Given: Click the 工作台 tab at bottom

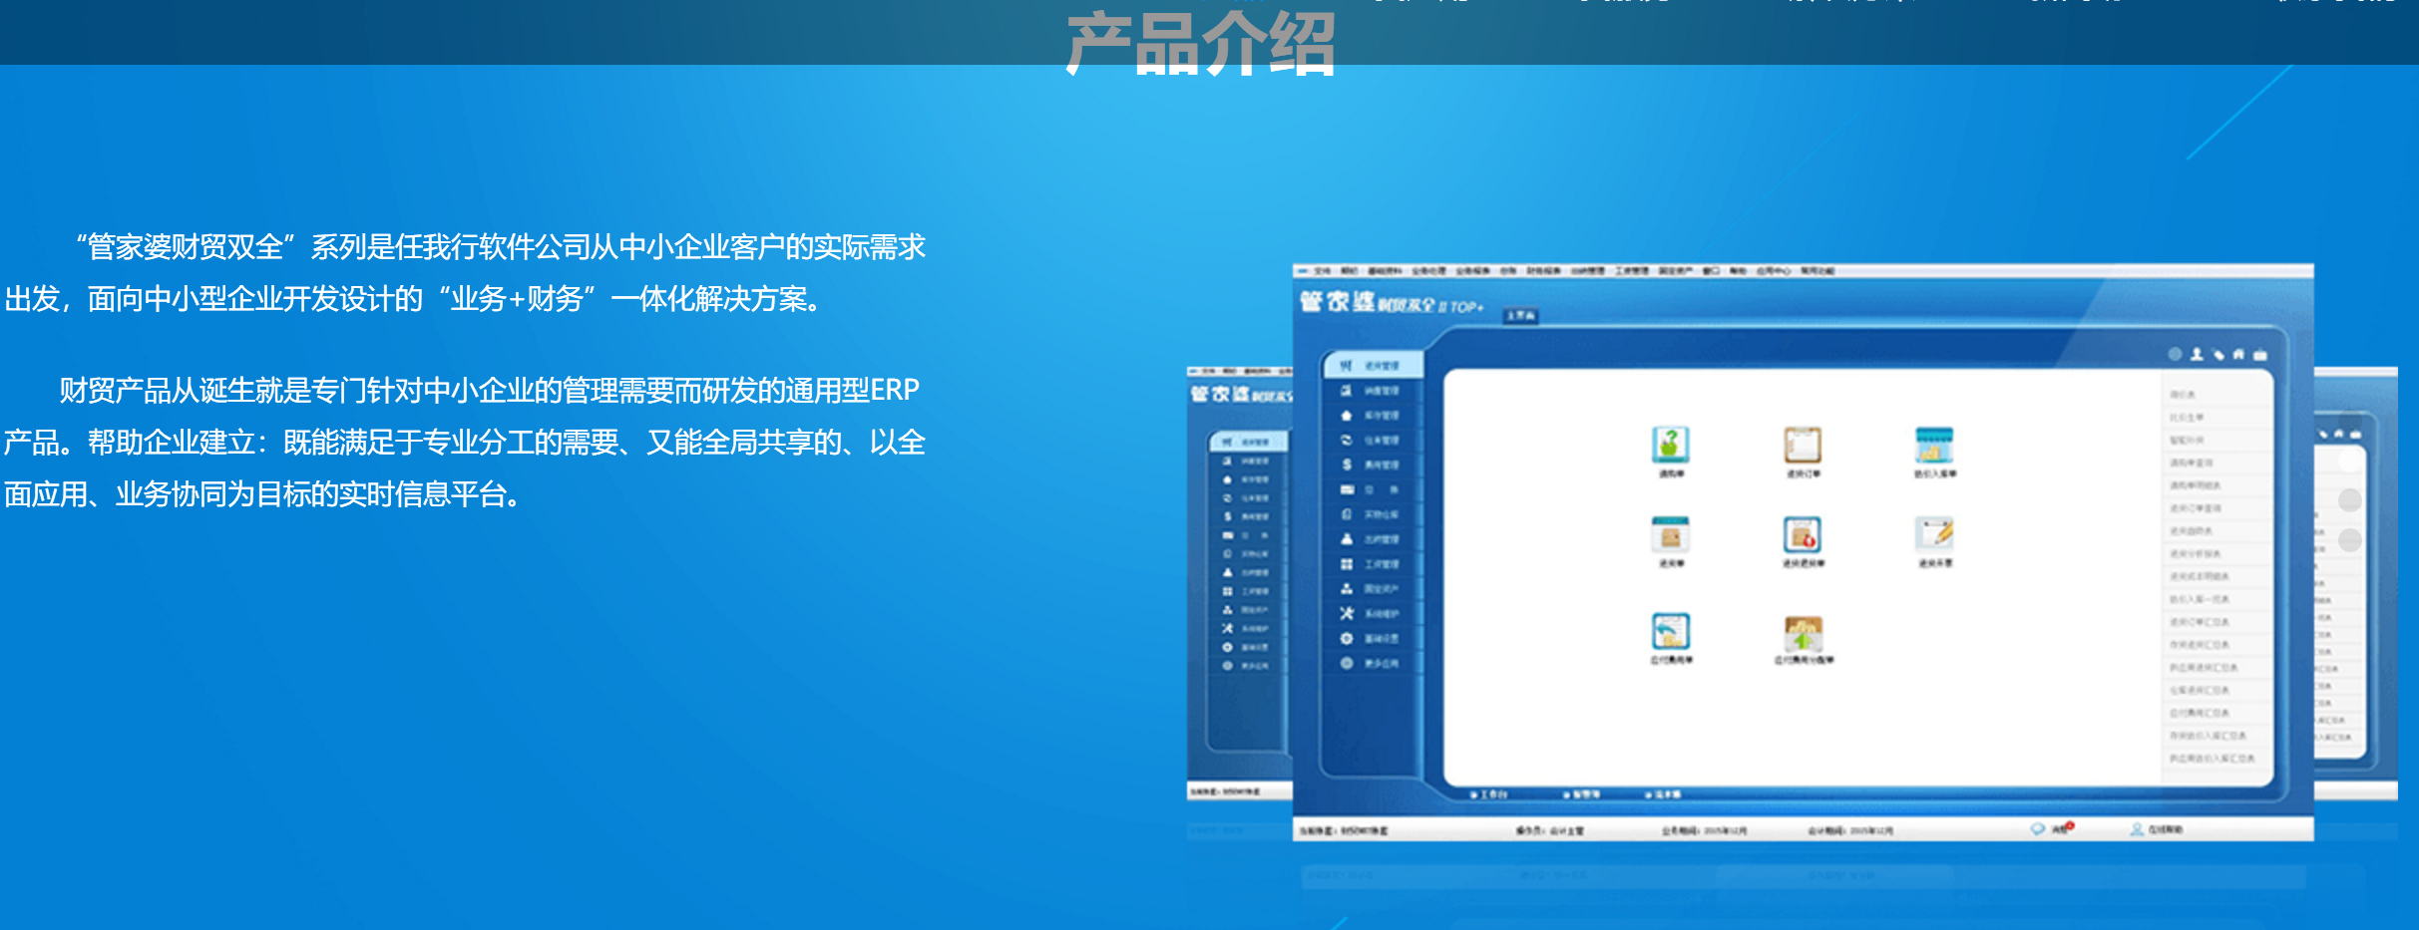Looking at the screenshot, I should point(1490,794).
